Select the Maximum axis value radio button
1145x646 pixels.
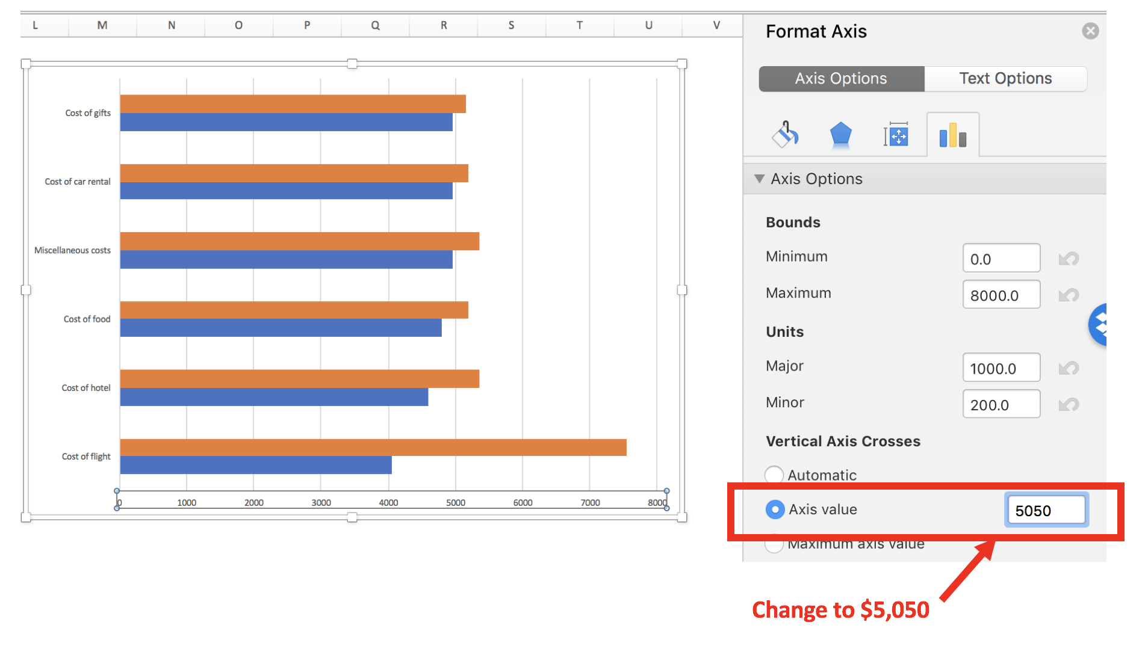coord(774,544)
